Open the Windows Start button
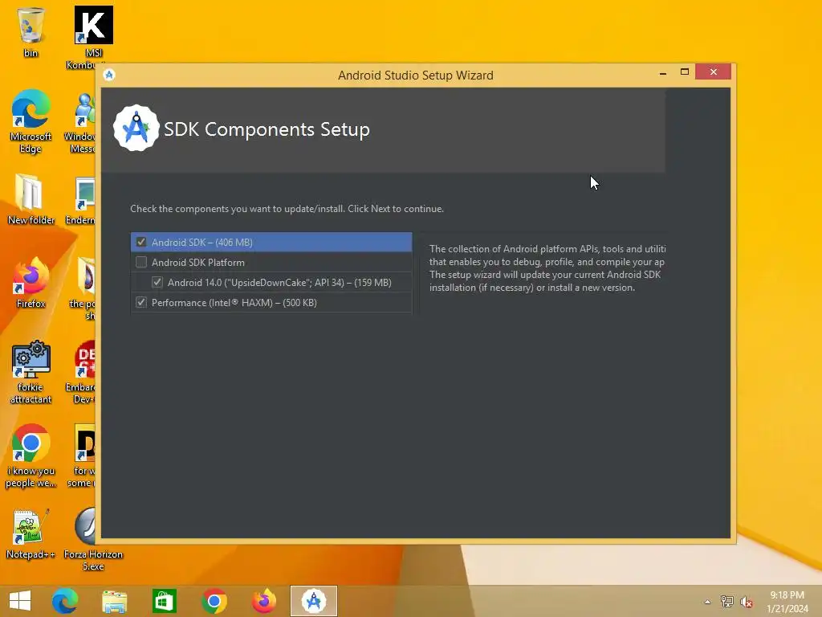Viewport: 822px width, 617px height. tap(20, 601)
